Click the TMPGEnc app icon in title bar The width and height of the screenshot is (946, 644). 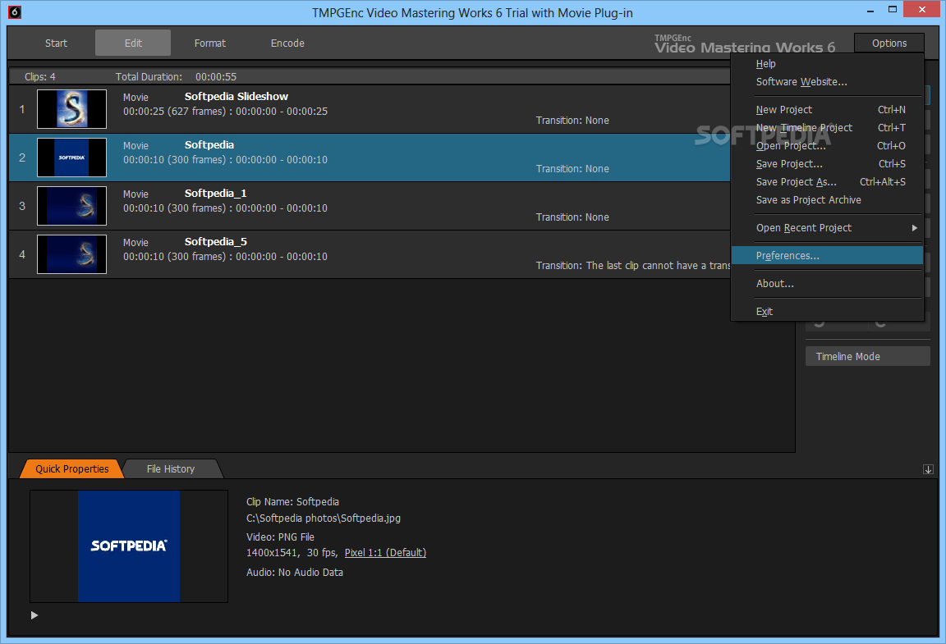[15, 12]
